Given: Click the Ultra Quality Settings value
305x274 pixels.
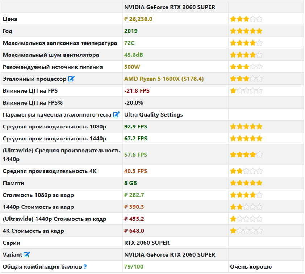Looking at the screenshot, I should [154, 115].
